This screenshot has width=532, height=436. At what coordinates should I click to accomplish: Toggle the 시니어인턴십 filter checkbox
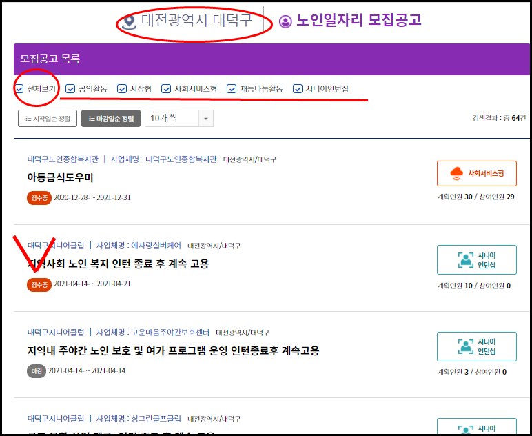(298, 88)
